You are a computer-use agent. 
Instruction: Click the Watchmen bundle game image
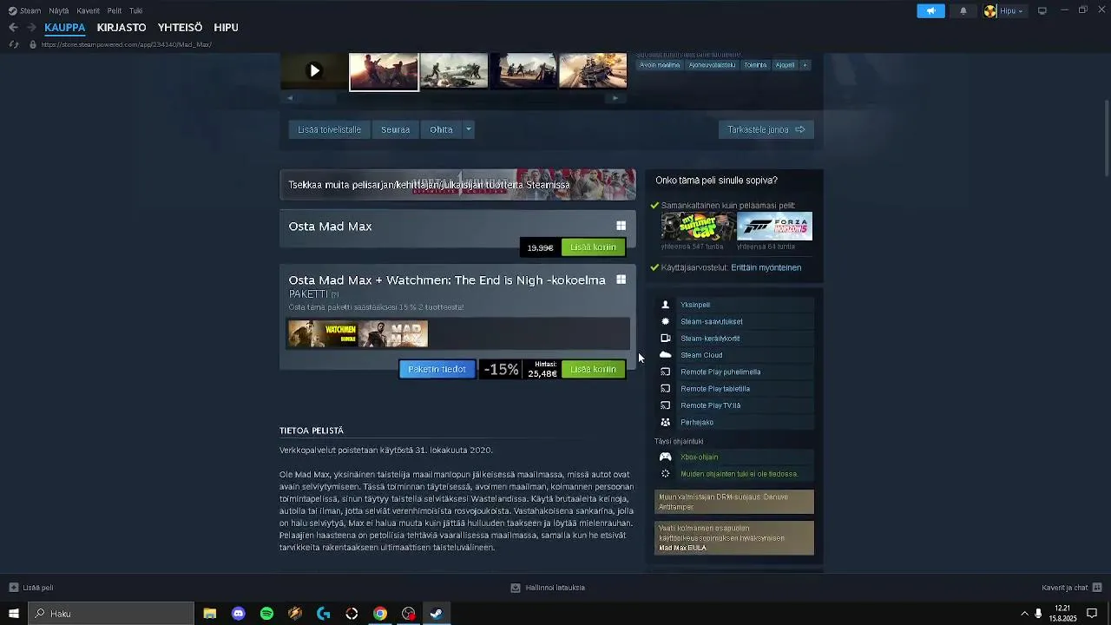tap(323, 334)
